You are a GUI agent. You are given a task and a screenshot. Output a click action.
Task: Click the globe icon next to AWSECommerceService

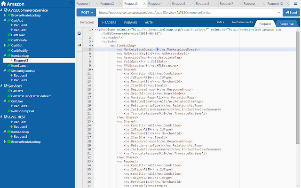pyautogui.click(x=5, y=10)
